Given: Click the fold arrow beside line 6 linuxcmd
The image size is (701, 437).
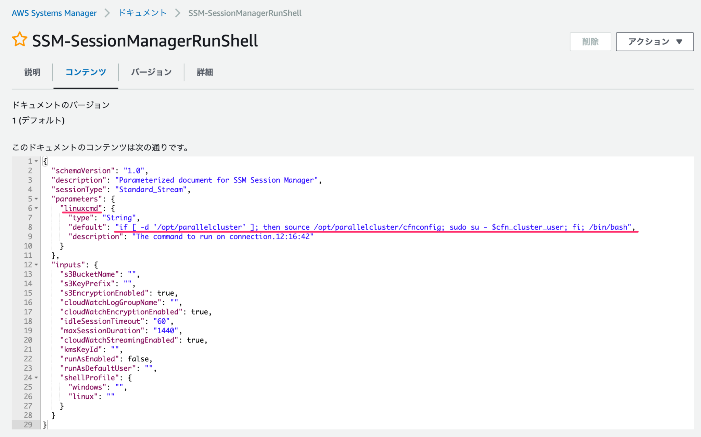Looking at the screenshot, I should (x=36, y=208).
